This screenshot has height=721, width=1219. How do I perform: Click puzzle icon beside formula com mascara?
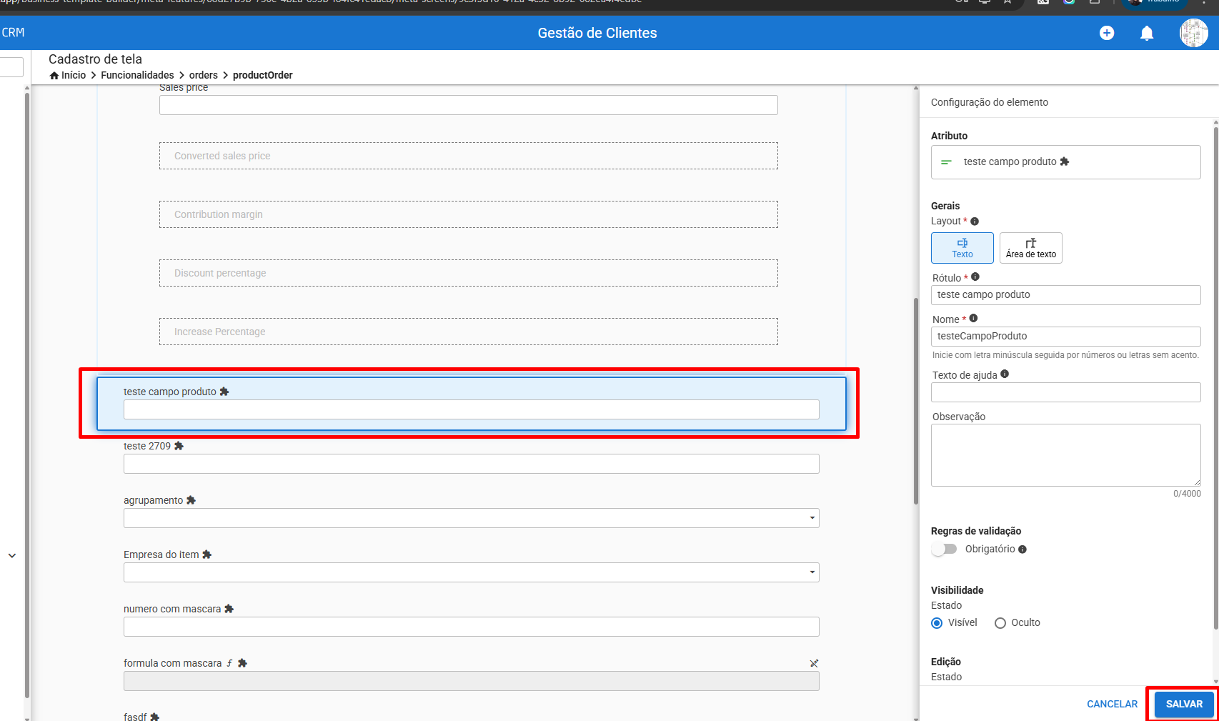(x=242, y=663)
